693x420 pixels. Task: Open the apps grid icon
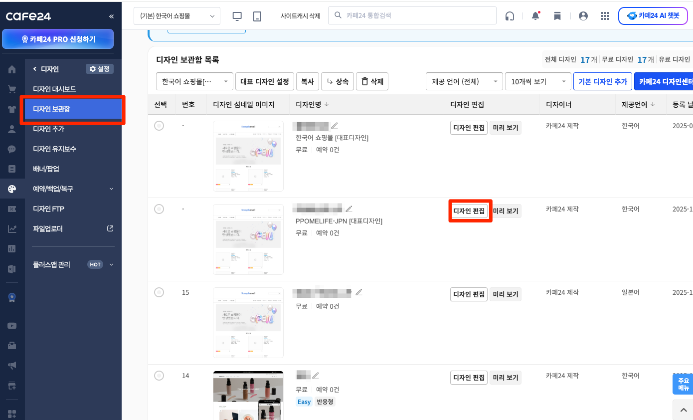605,16
